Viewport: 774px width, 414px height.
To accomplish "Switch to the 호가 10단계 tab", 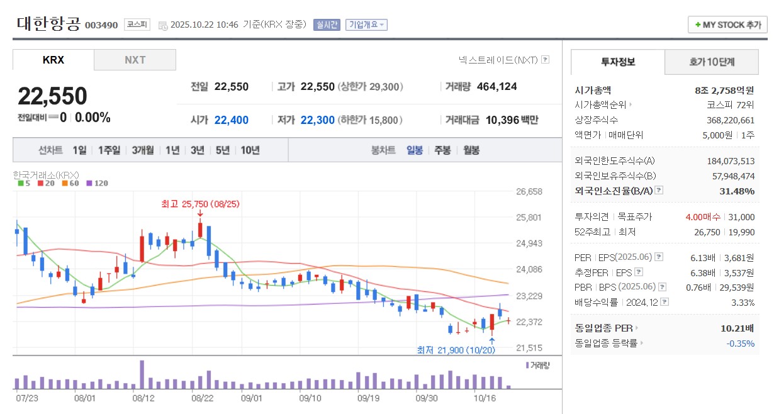I will 711,62.
